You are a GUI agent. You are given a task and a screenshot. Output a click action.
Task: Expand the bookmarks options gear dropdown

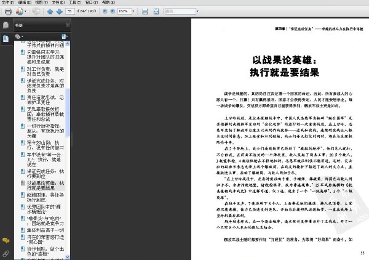tap(18, 37)
